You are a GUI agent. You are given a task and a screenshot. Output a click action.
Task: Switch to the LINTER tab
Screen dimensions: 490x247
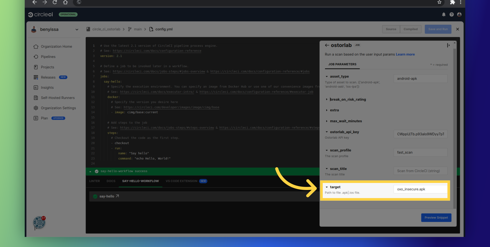click(94, 181)
